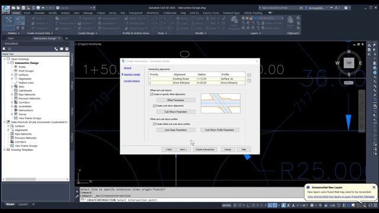The height and width of the screenshot is (213, 379).
Task: Click the new file tab plus icon
Action: [66, 38]
